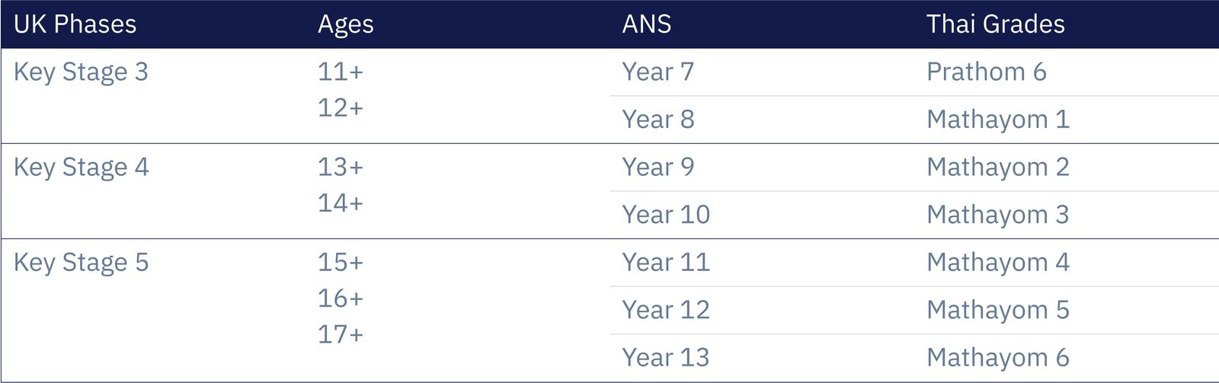Click the 11+ age entry
The image size is (1219, 383).
coord(340,72)
